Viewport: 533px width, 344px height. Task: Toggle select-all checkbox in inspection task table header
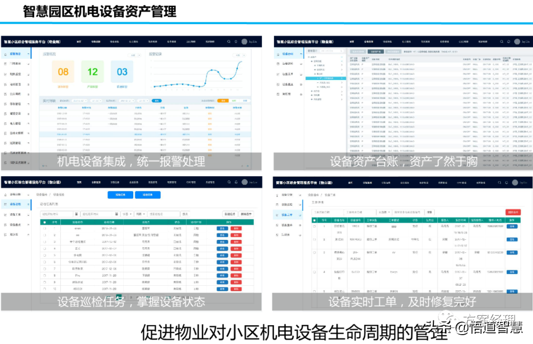[44, 222]
